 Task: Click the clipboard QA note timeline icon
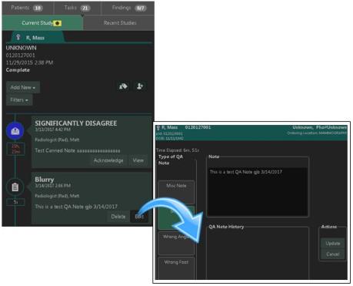(15, 187)
